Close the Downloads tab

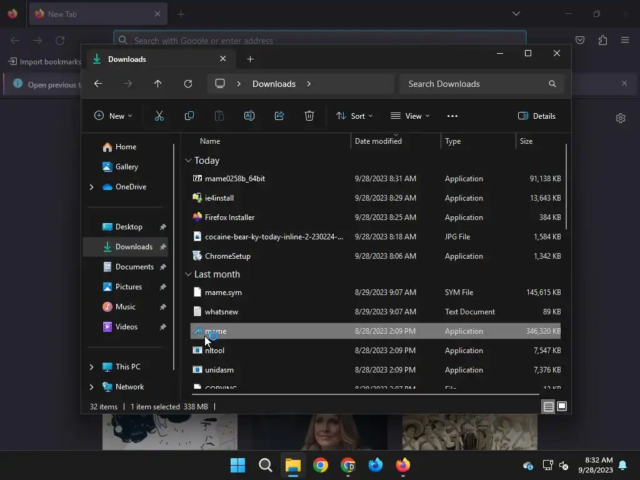223,59
